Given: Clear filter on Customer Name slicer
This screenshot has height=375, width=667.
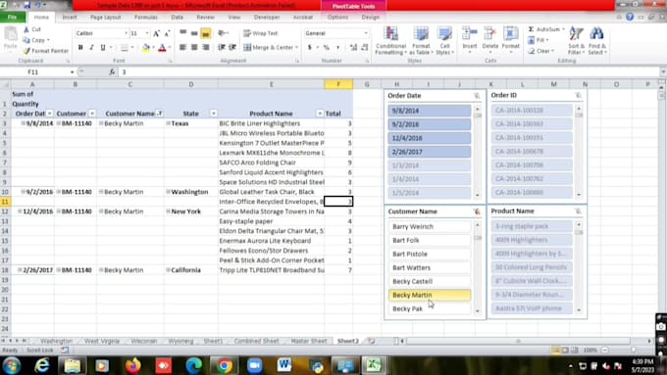Looking at the screenshot, I should click(x=477, y=211).
